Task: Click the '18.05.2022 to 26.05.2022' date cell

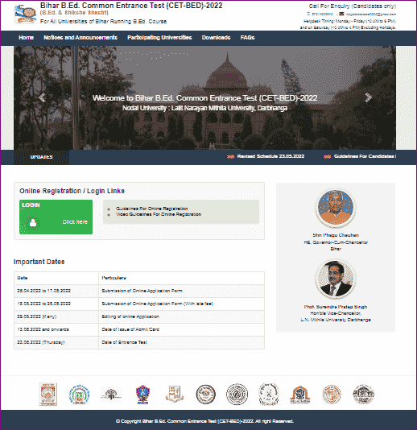Action: click(56, 304)
